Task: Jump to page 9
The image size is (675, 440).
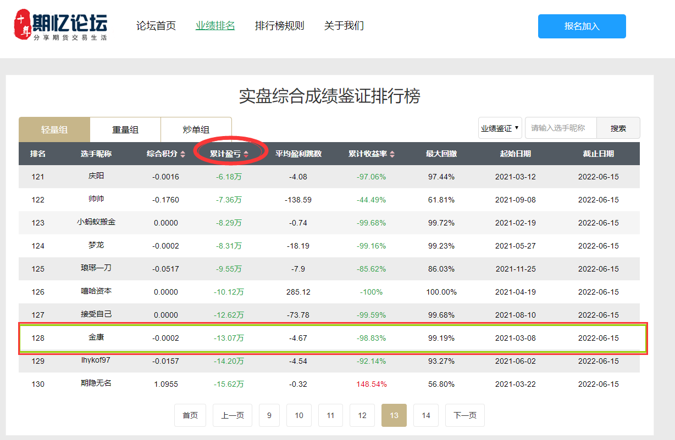Action: (269, 415)
